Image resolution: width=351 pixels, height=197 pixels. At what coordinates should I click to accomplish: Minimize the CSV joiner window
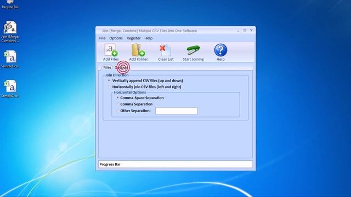point(238,31)
